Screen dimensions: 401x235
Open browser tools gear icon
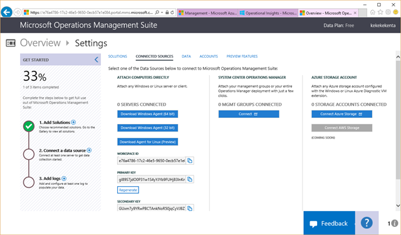tap(388, 13)
